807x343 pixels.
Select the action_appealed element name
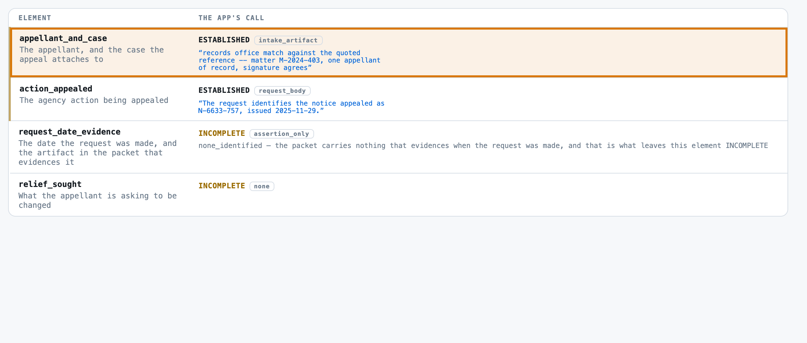pyautogui.click(x=56, y=89)
